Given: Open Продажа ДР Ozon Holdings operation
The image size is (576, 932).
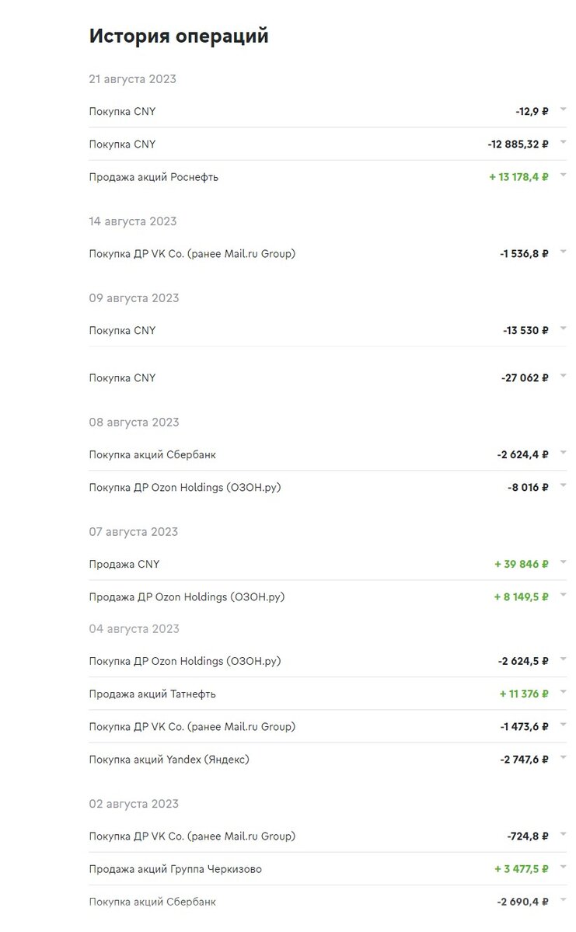Looking at the screenshot, I should click(185, 597).
